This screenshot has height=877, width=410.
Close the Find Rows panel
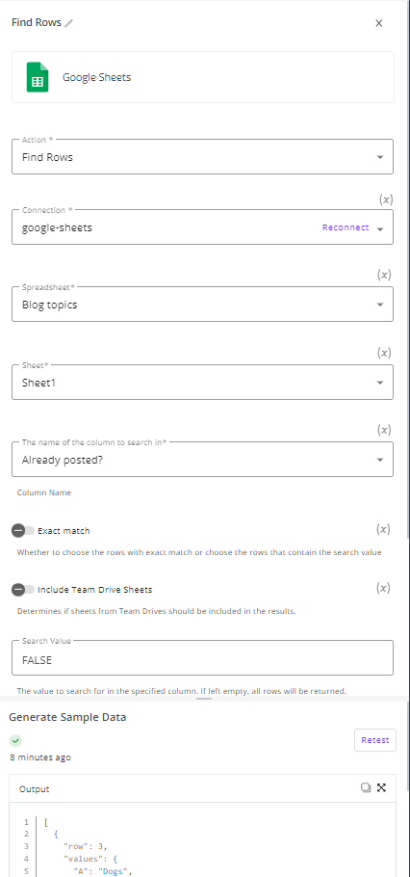click(x=378, y=23)
